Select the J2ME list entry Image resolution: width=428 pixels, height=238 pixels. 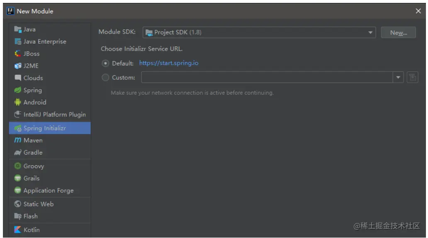(x=50, y=66)
